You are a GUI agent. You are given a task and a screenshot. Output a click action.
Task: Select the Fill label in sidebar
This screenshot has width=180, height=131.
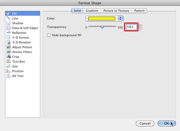tap(14, 13)
